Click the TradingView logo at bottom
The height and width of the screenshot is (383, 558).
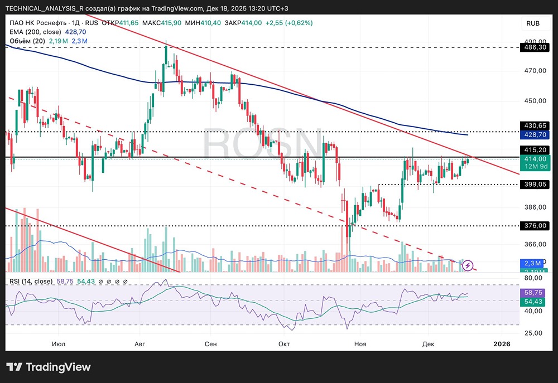pos(49,367)
